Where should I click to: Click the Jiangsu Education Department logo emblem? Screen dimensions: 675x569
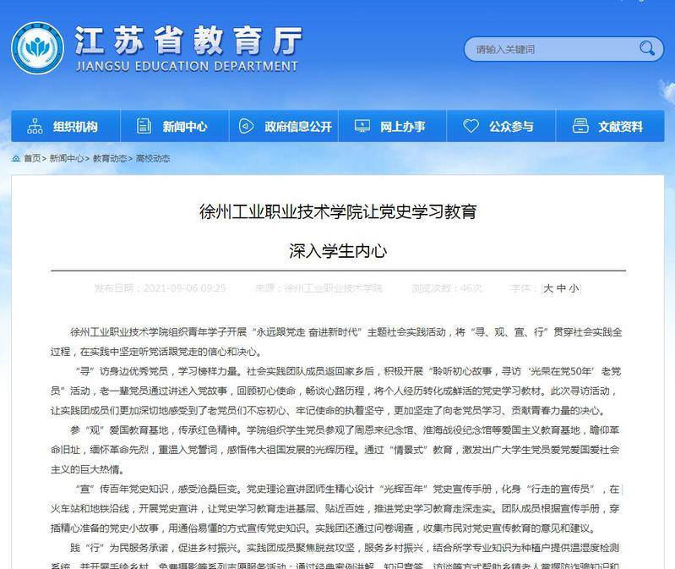pos(37,48)
